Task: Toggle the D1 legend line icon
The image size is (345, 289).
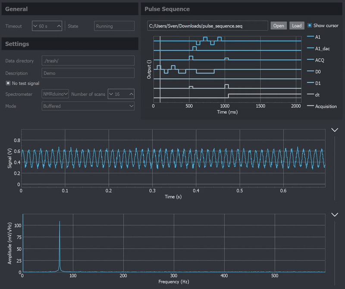Action: click(310, 83)
